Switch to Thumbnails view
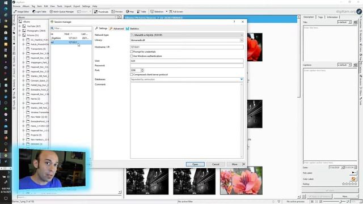Viewport: 363px width, 204px height. click(101, 11)
